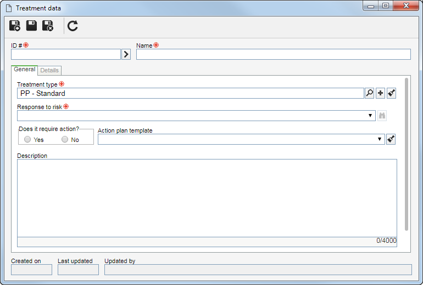
Task: Click the Save and exit icon
Action: click(48, 26)
